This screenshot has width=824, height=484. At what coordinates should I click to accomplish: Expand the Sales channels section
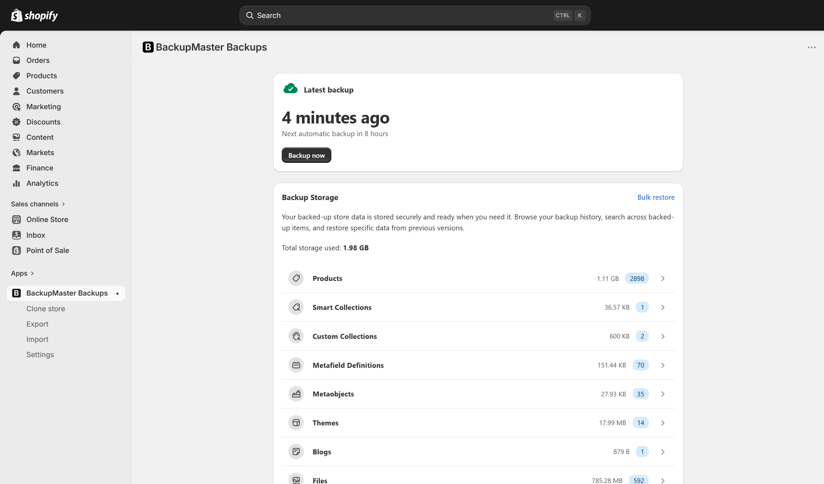tap(38, 204)
